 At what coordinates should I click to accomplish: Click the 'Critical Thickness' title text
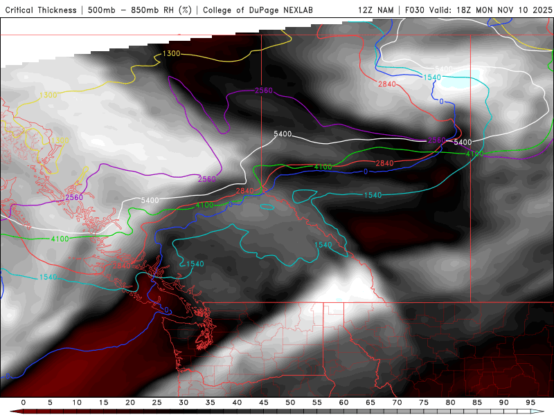point(41,10)
